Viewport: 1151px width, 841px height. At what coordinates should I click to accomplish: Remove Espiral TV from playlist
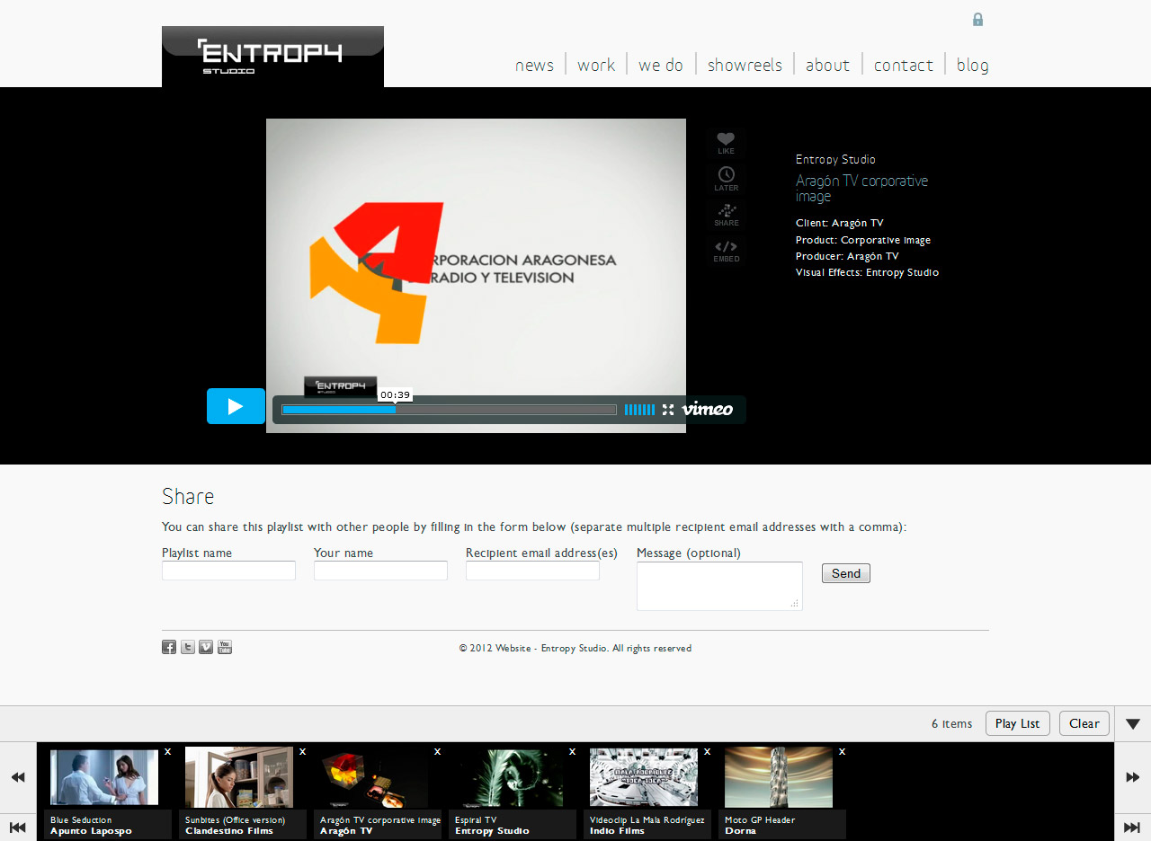tap(573, 752)
